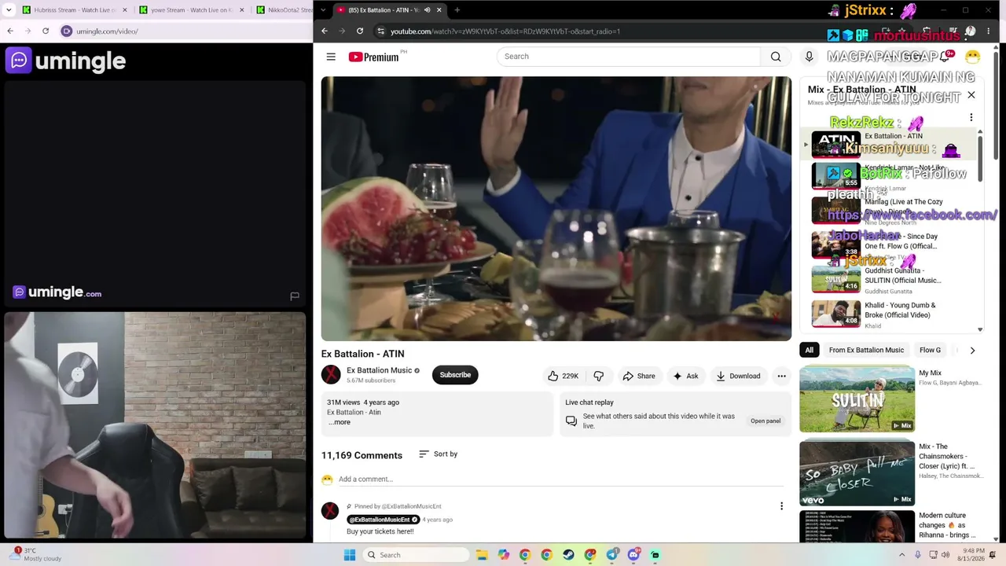Viewport: 1006px width, 566px height.
Task: Click the video player to pause playback
Action: pyautogui.click(x=556, y=208)
